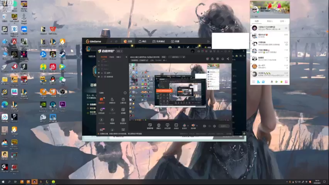This screenshot has width=329, height=185.
Task: Click the taskbar clock
Action: [317, 182]
